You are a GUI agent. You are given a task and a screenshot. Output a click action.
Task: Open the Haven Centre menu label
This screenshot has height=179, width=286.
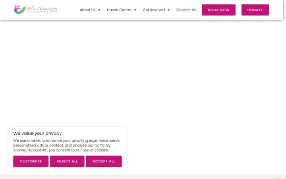[x=119, y=10]
